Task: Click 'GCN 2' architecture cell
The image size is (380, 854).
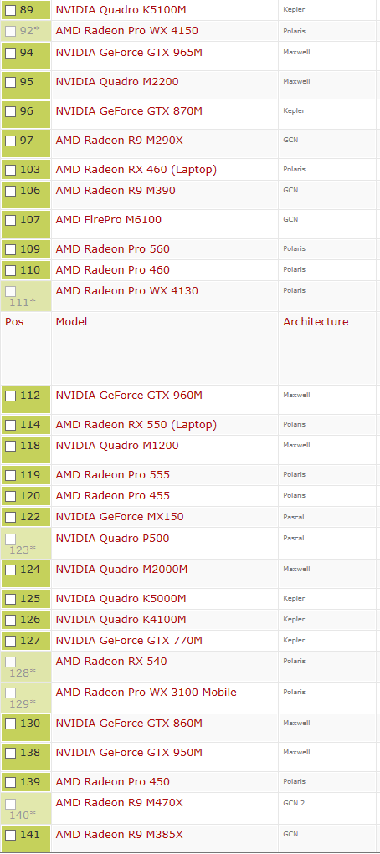Action: pyautogui.click(x=294, y=803)
